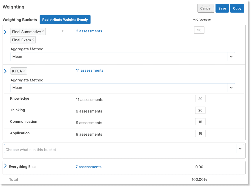Remove the Final Exam tag

[33, 40]
